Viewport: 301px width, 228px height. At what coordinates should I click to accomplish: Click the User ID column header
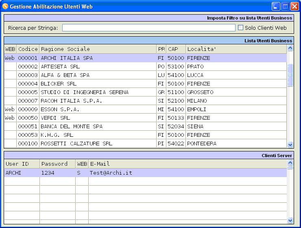(22, 164)
